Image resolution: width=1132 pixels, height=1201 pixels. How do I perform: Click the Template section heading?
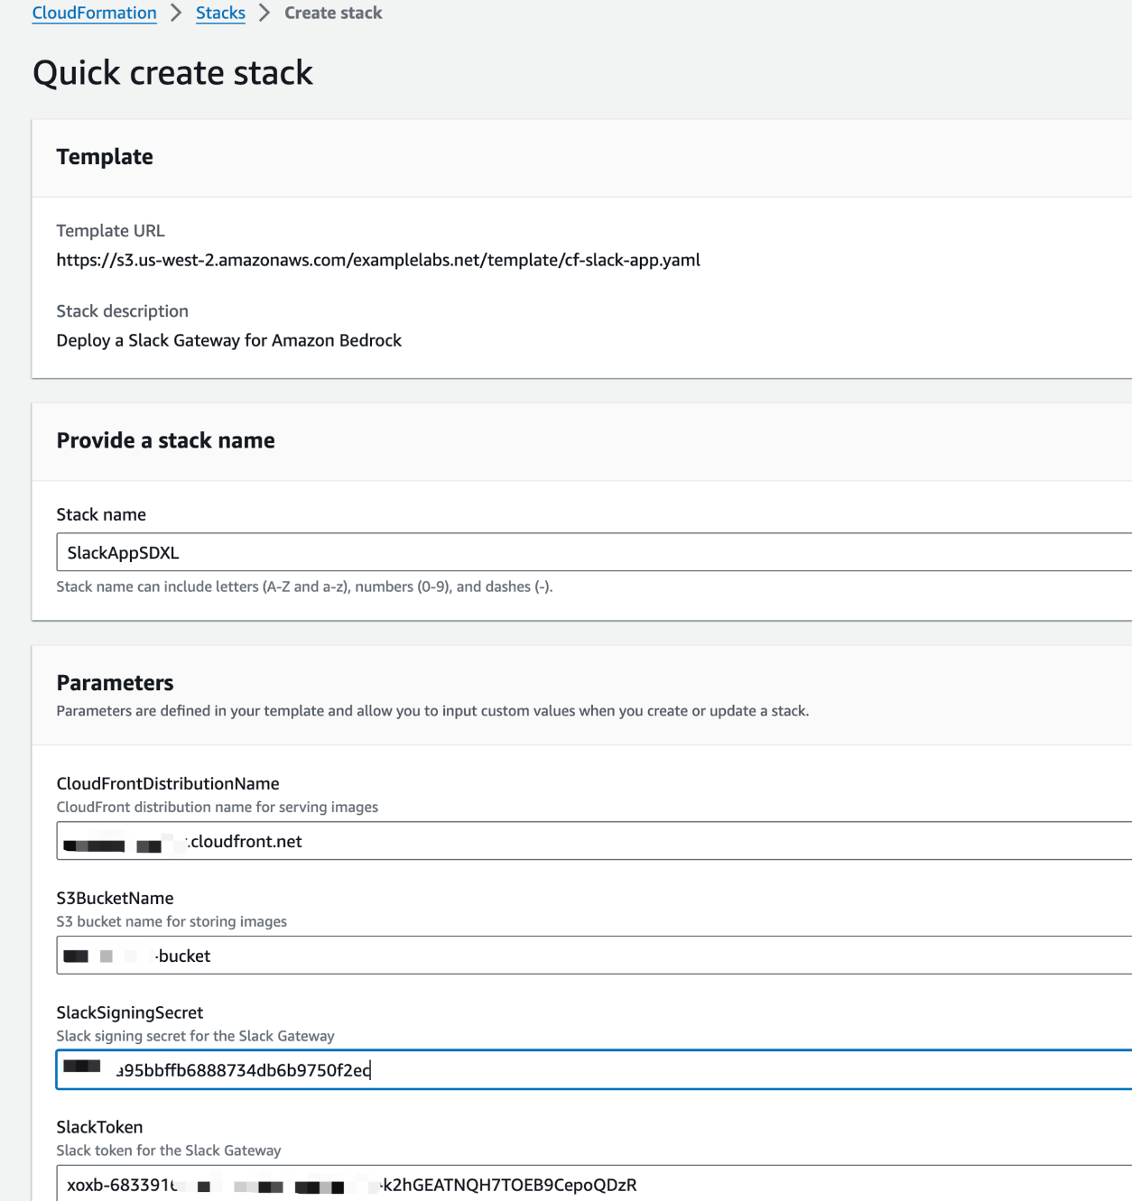click(x=105, y=157)
